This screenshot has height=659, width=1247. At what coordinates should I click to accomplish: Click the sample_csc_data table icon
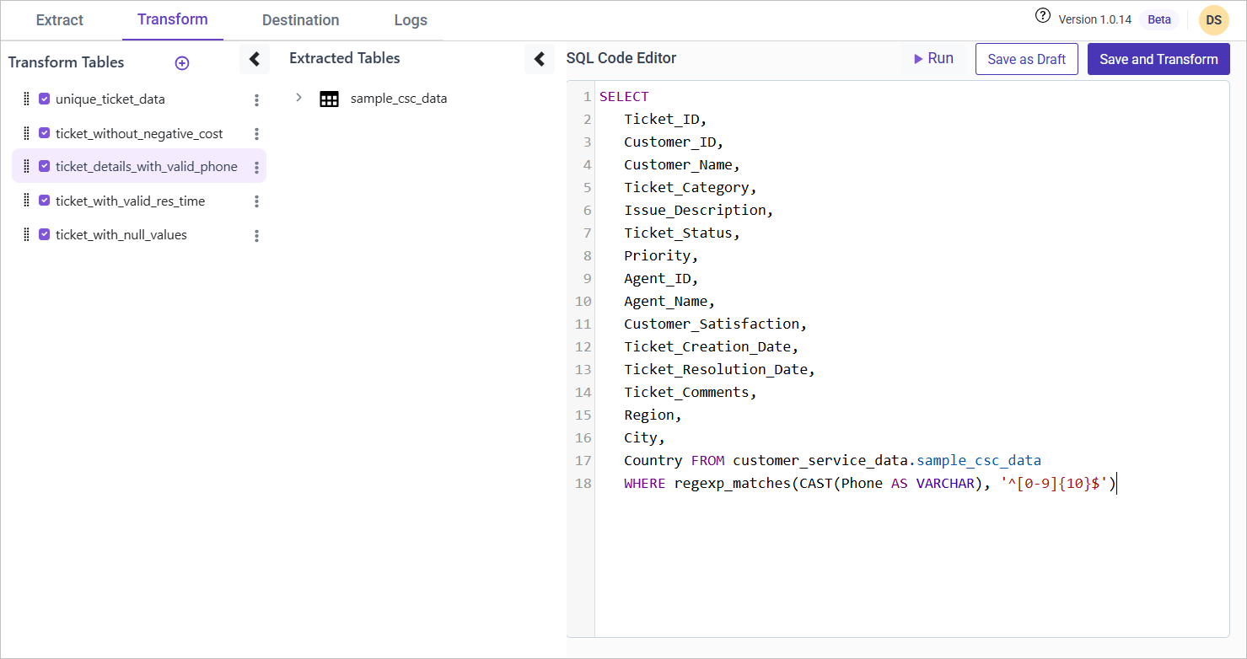point(329,99)
